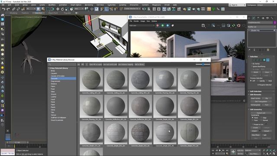Click Play Animation button

(220, 150)
